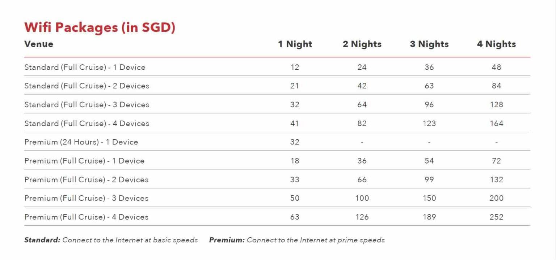Viewport: 556px width, 260px height.
Task: Select Premium (Full Cruise) - 2 Devices row label
Action: [86, 179]
